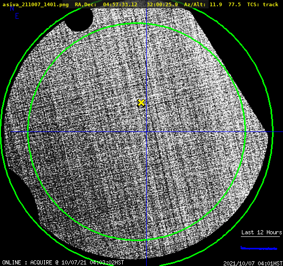The height and width of the screenshot is (266, 283).
Task: Click the blue N north compass label
Action: pos(12,8)
